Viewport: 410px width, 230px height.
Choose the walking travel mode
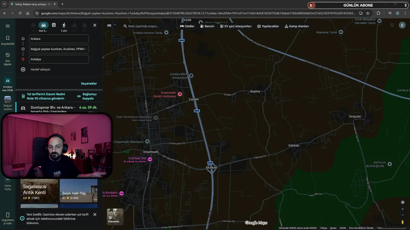tap(64, 25)
